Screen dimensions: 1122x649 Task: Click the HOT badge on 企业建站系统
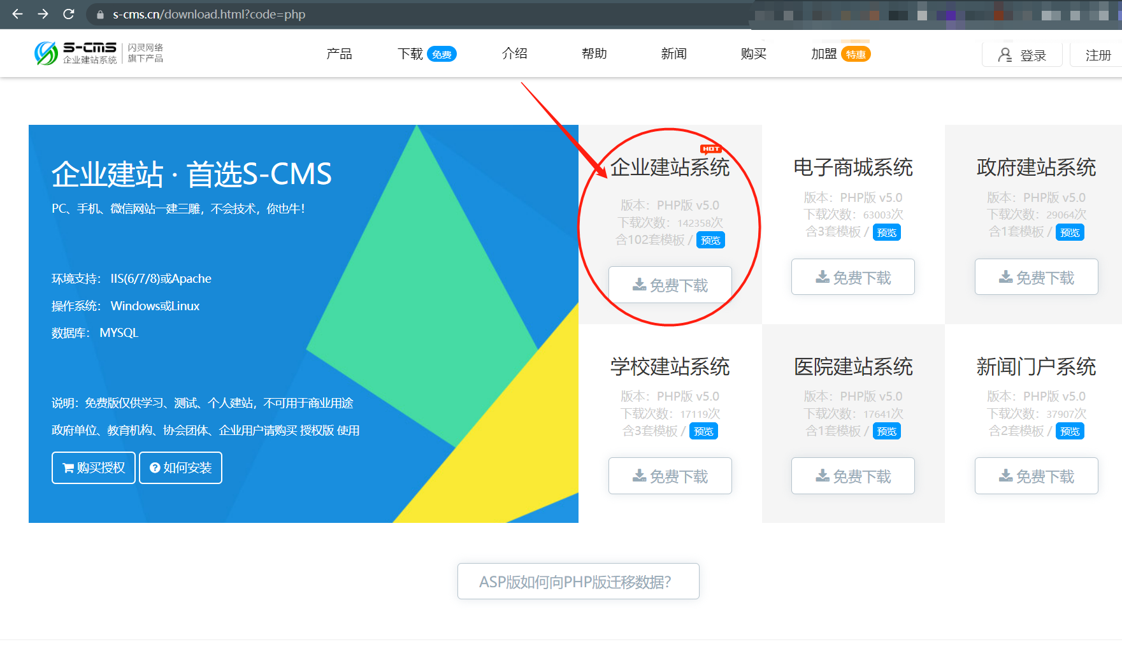pyautogui.click(x=709, y=148)
